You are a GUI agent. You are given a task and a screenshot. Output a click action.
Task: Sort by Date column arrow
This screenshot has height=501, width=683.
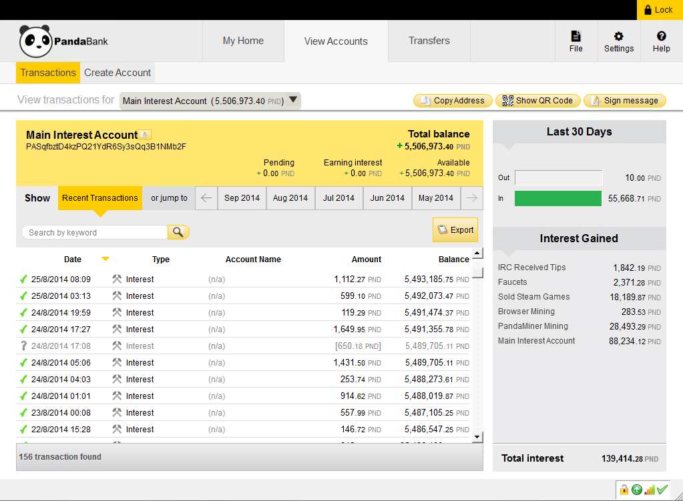105,260
